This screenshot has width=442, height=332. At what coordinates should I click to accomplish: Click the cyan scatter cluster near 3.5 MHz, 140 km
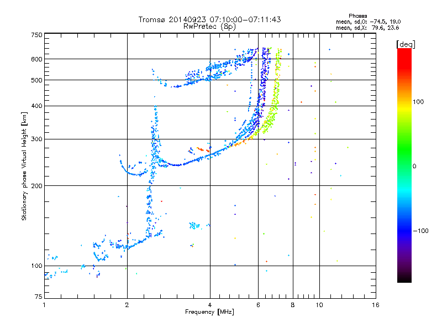coord(194,226)
